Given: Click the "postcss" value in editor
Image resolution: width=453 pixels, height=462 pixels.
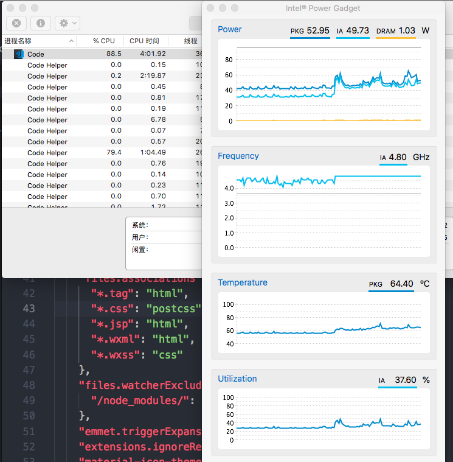Looking at the screenshot, I should pyautogui.click(x=174, y=309).
